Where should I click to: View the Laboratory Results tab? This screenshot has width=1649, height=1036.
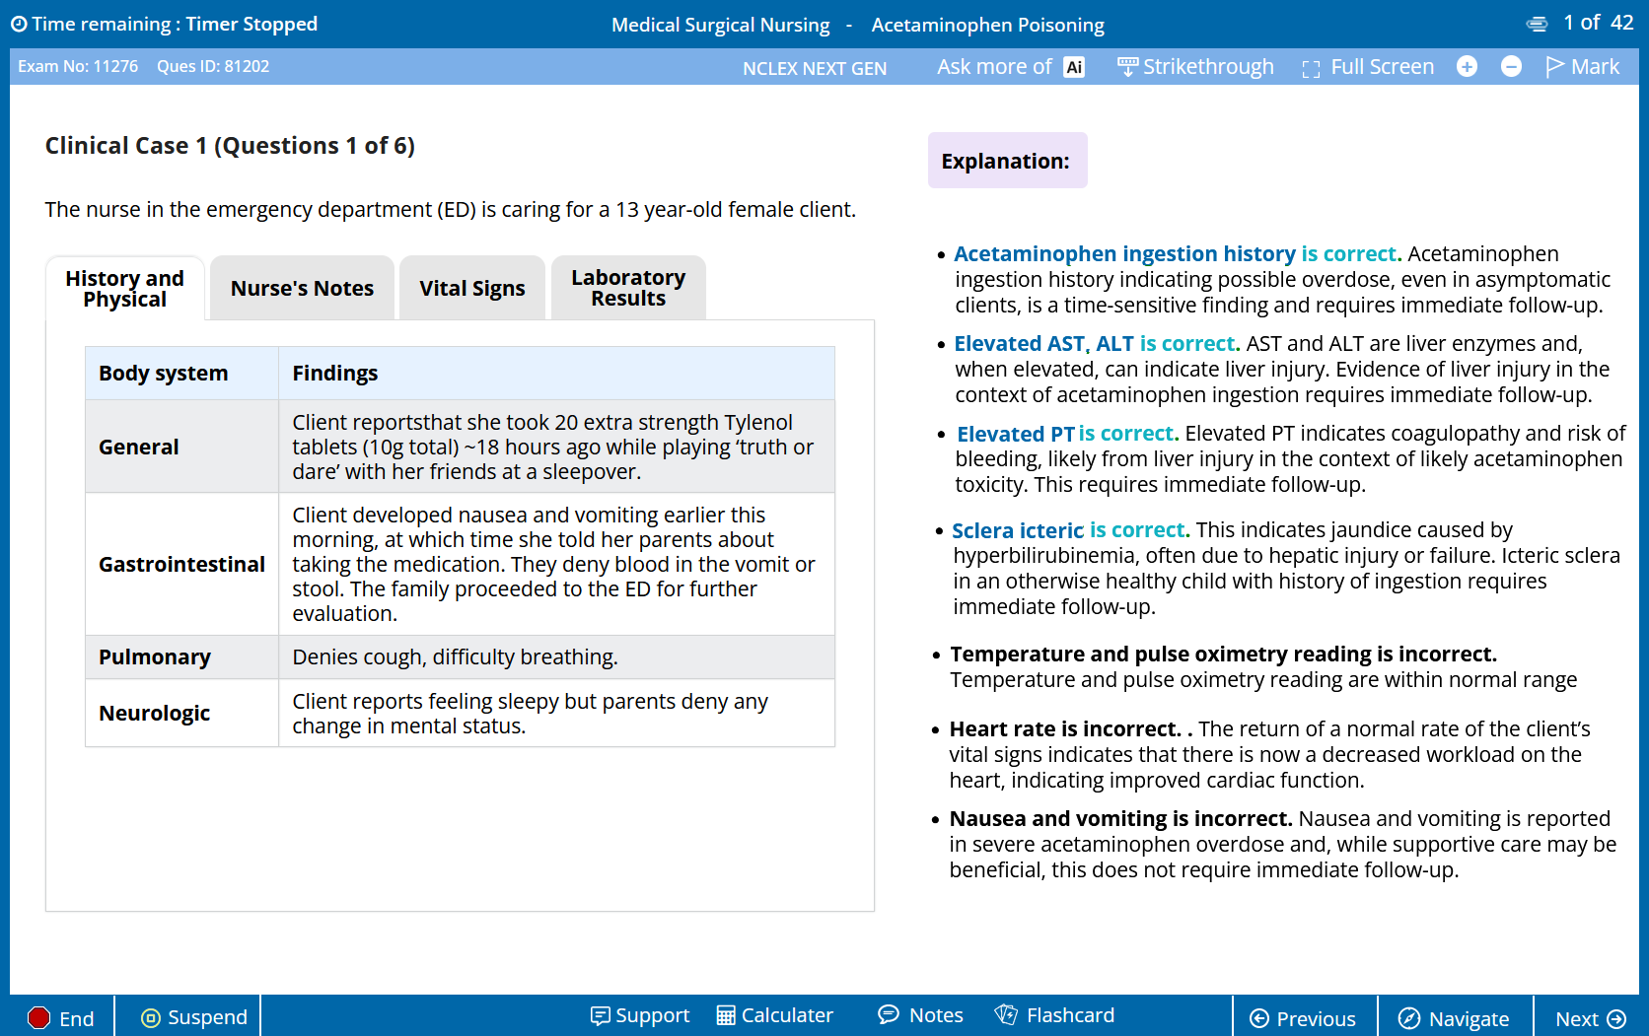[x=628, y=288]
